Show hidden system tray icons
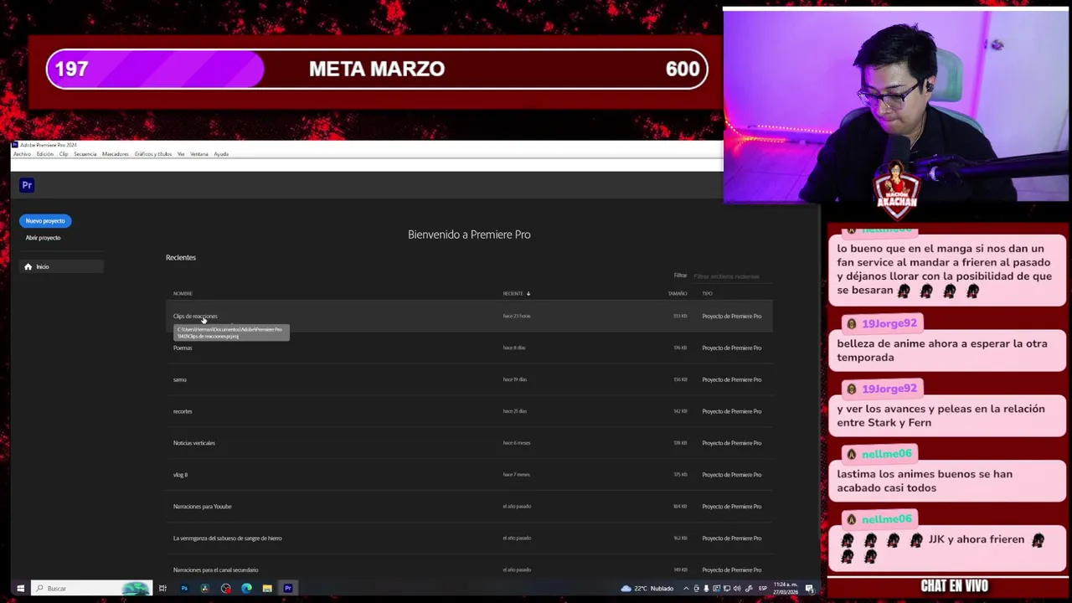Viewport: 1072px width, 603px height. point(686,589)
